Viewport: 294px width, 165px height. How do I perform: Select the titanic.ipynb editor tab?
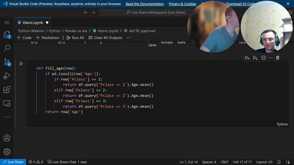coord(33,22)
